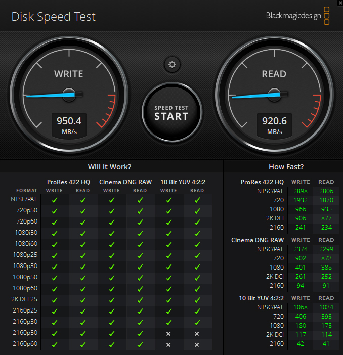Click the 950.4 MB/s write speed readout
The height and width of the screenshot is (355, 343).
pyautogui.click(x=69, y=125)
